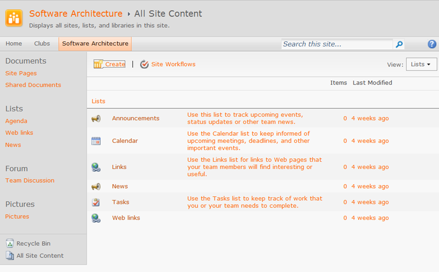Open the Agenda list in the sidebar

click(x=16, y=121)
